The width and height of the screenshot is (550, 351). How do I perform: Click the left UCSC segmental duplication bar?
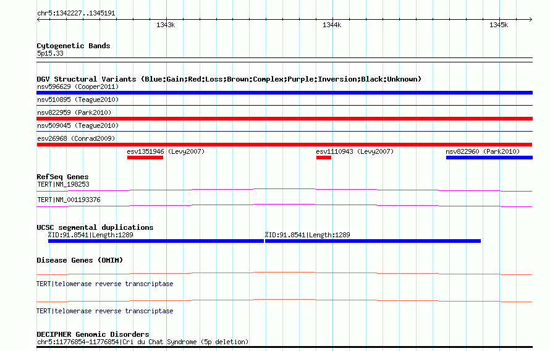coord(156,241)
